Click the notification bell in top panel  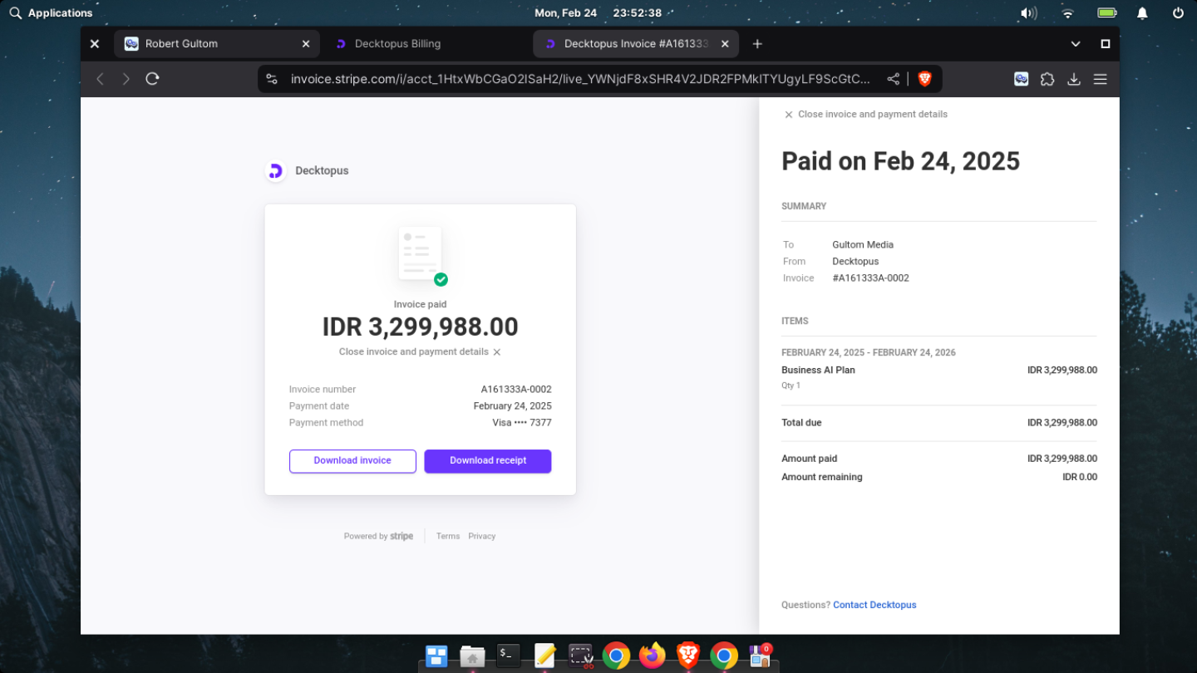pyautogui.click(x=1142, y=13)
